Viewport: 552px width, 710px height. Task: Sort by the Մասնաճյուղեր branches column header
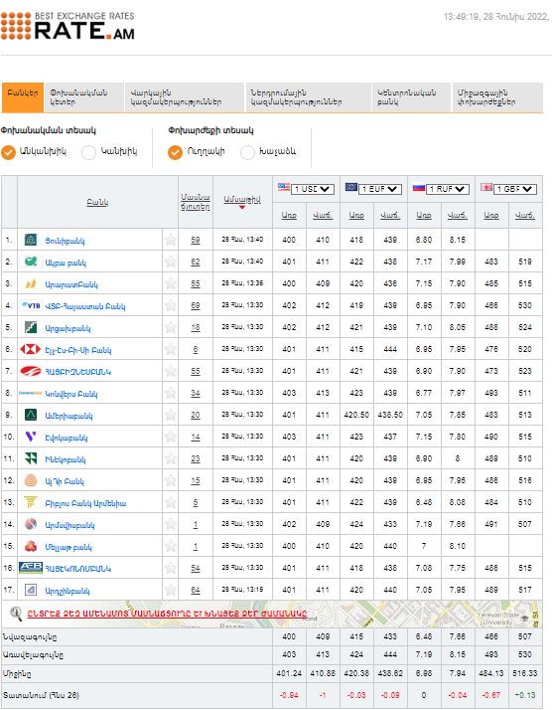tap(196, 202)
